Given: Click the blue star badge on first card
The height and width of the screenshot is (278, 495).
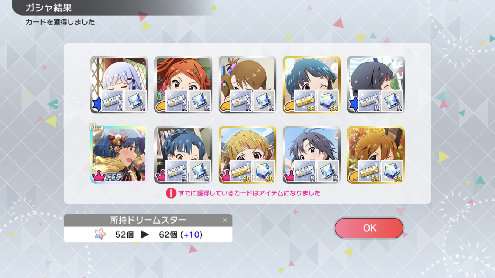Looking at the screenshot, I should click(x=96, y=105).
